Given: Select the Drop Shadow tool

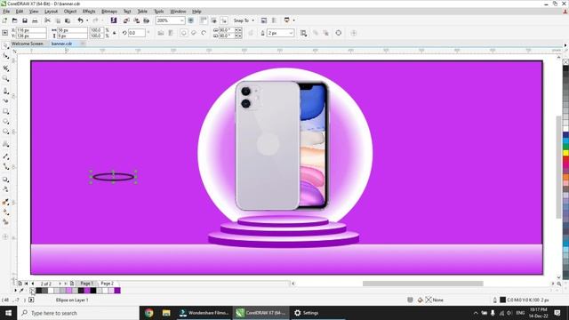Looking at the screenshot, I should tap(5, 180).
